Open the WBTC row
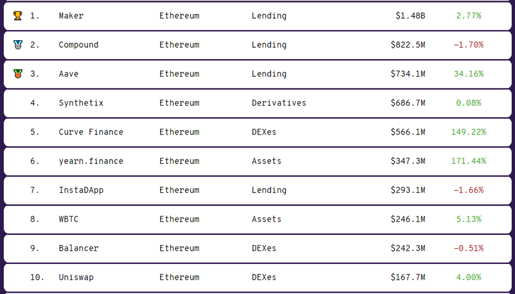Screen dimensions: 515x294 coord(68,219)
